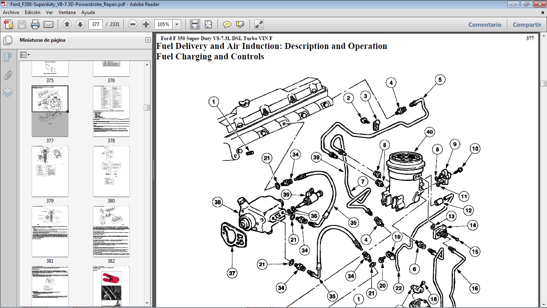This screenshot has width=547, height=308.
Task: Click the fit page toolbar icon
Action: [x=208, y=24]
